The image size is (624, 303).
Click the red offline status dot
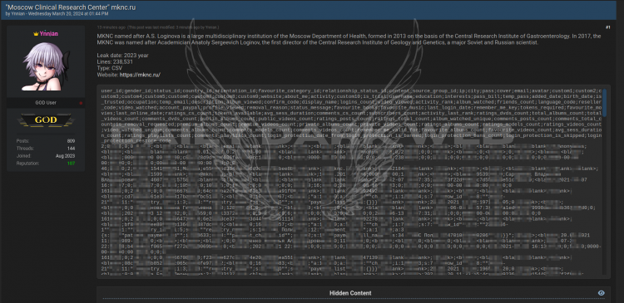tap(81, 103)
